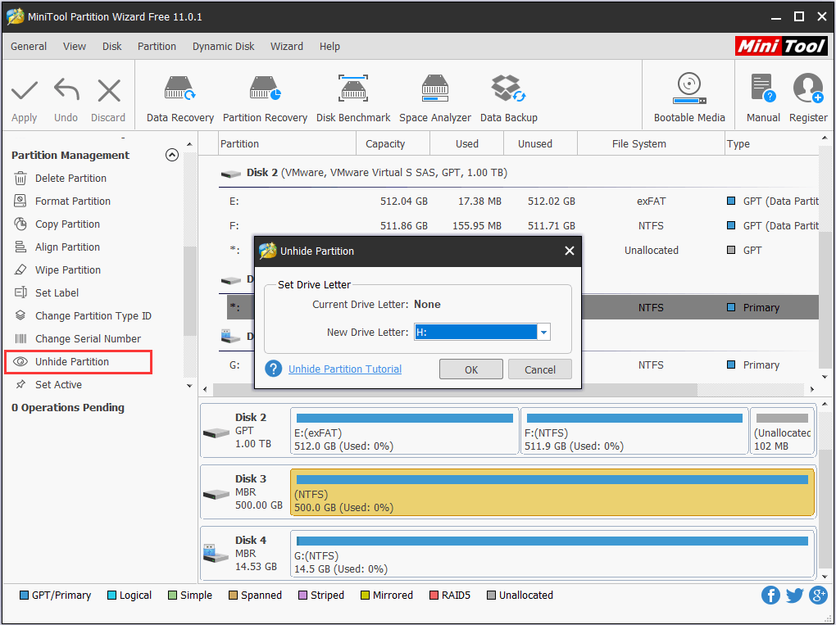Open the Google Plus share icon
This screenshot has width=836, height=625.
(819, 596)
